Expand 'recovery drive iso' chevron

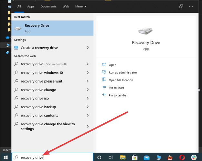[x=88, y=98]
